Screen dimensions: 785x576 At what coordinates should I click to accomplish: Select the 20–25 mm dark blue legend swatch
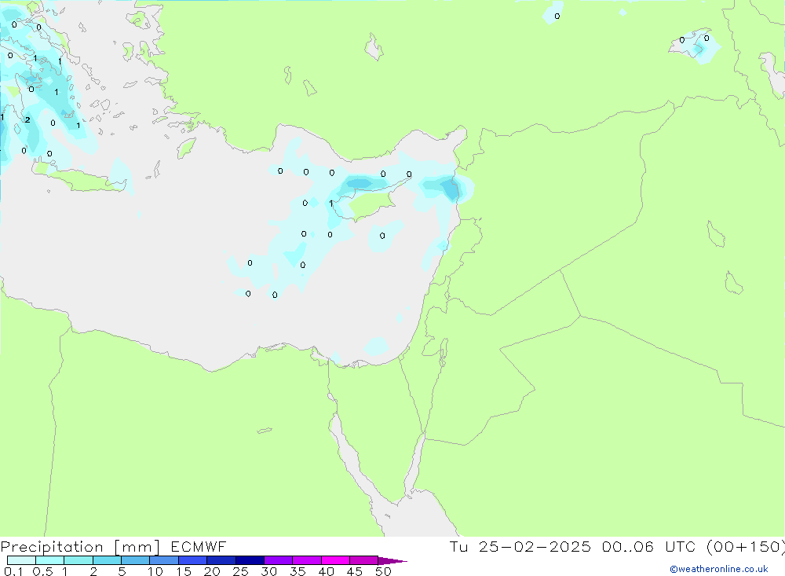[x=221, y=560]
